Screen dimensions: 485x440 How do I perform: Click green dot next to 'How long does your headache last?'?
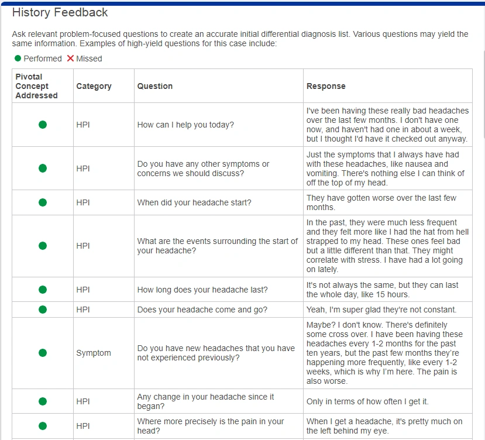pos(43,290)
